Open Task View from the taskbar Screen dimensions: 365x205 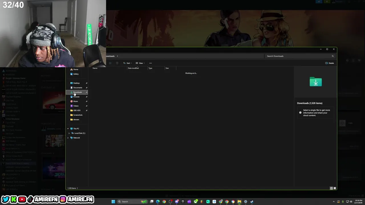[152, 202]
